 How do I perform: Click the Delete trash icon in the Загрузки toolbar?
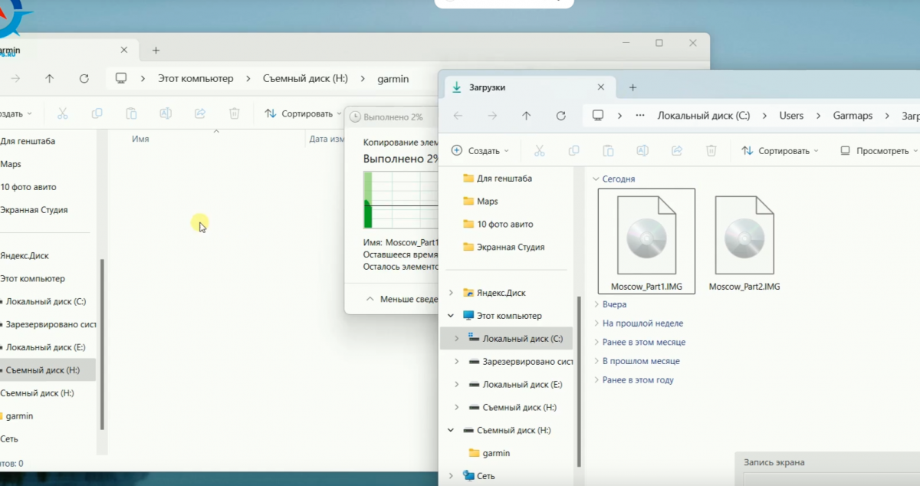711,151
